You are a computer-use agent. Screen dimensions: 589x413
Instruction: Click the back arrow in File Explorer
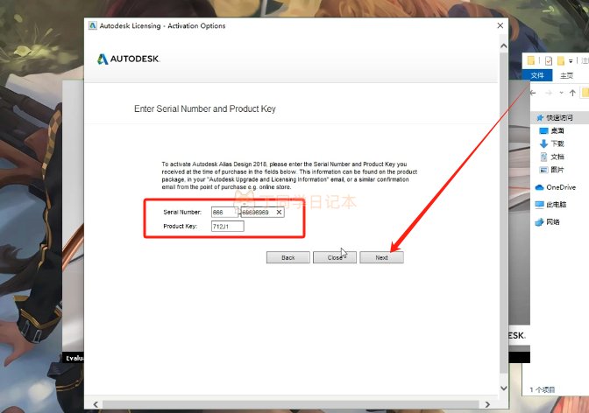pyautogui.click(x=533, y=93)
